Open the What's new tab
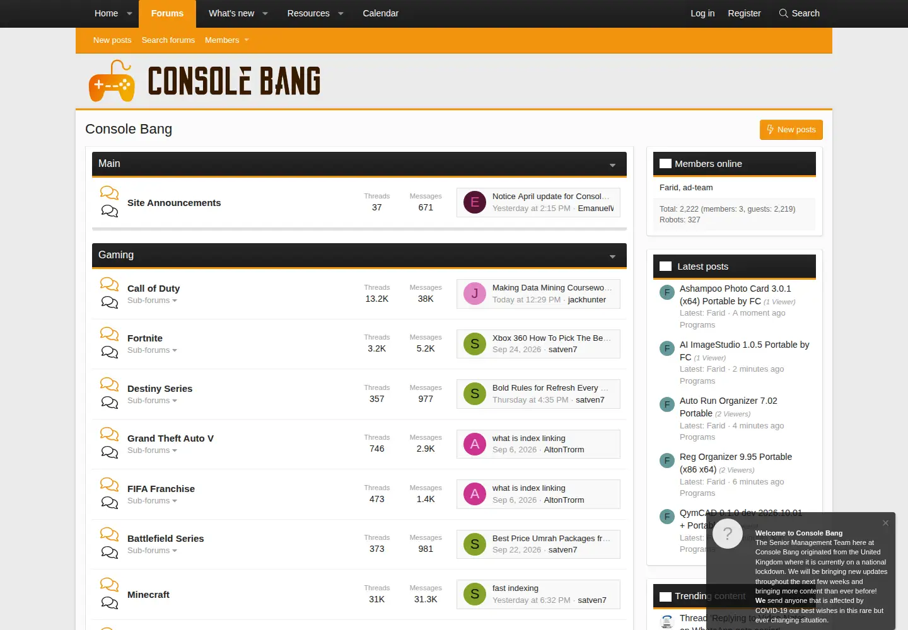Image resolution: width=908 pixels, height=630 pixels. (x=231, y=13)
